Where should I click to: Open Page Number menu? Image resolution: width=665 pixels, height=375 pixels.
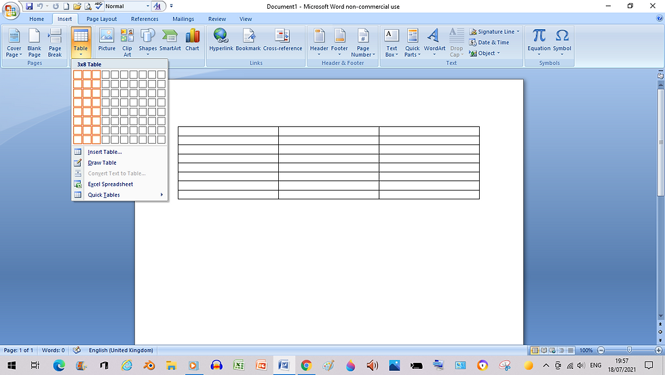(363, 42)
